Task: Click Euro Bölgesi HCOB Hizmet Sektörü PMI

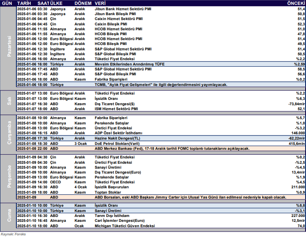Action: point(118,39)
